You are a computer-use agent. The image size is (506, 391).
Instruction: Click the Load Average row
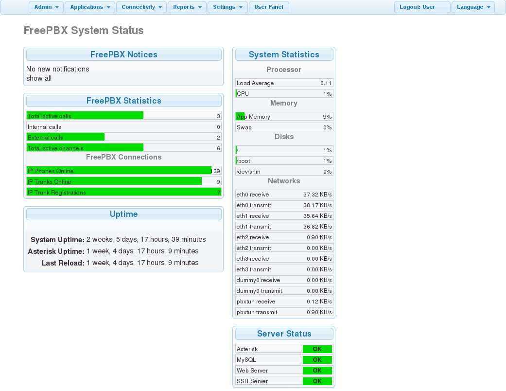[x=284, y=83]
